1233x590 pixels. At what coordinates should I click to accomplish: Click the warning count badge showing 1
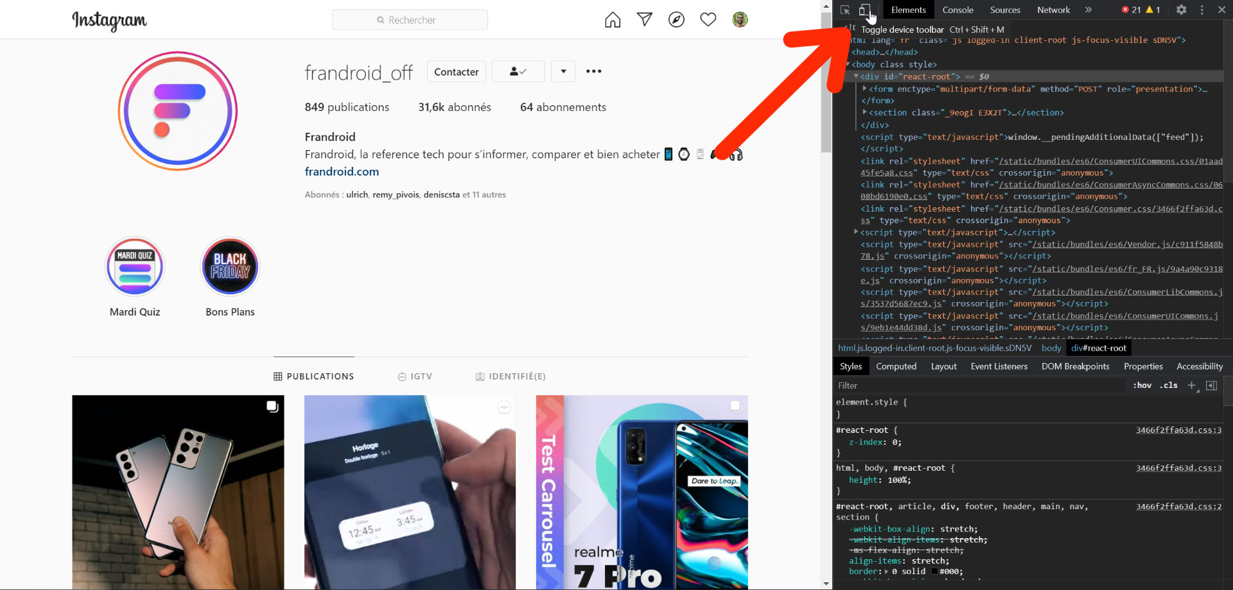tap(1153, 10)
